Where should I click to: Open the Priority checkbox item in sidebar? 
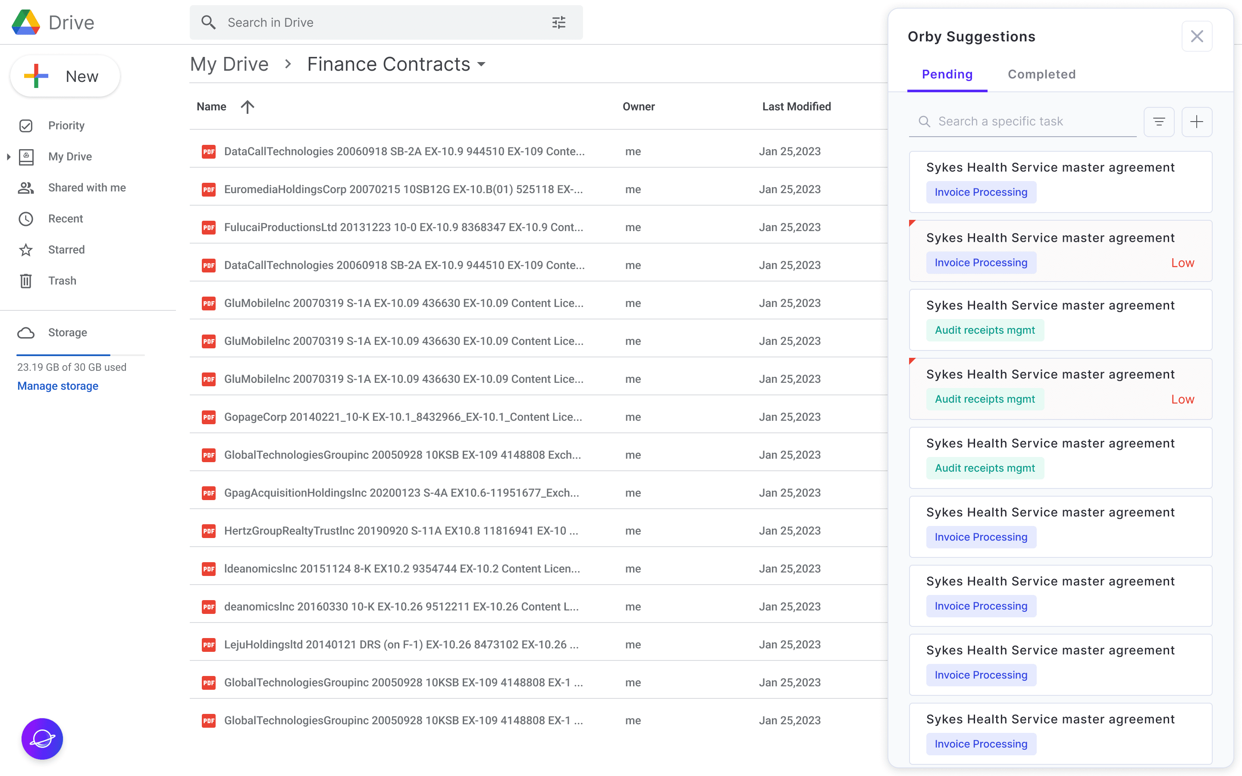66,125
